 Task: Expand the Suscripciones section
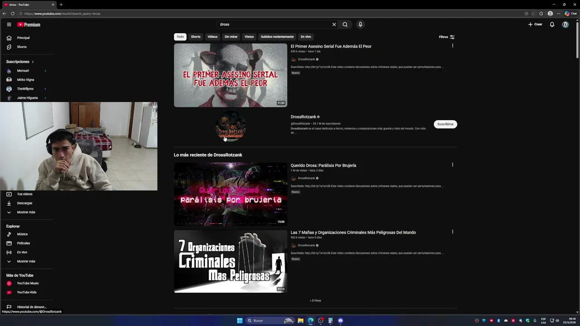coord(20,62)
